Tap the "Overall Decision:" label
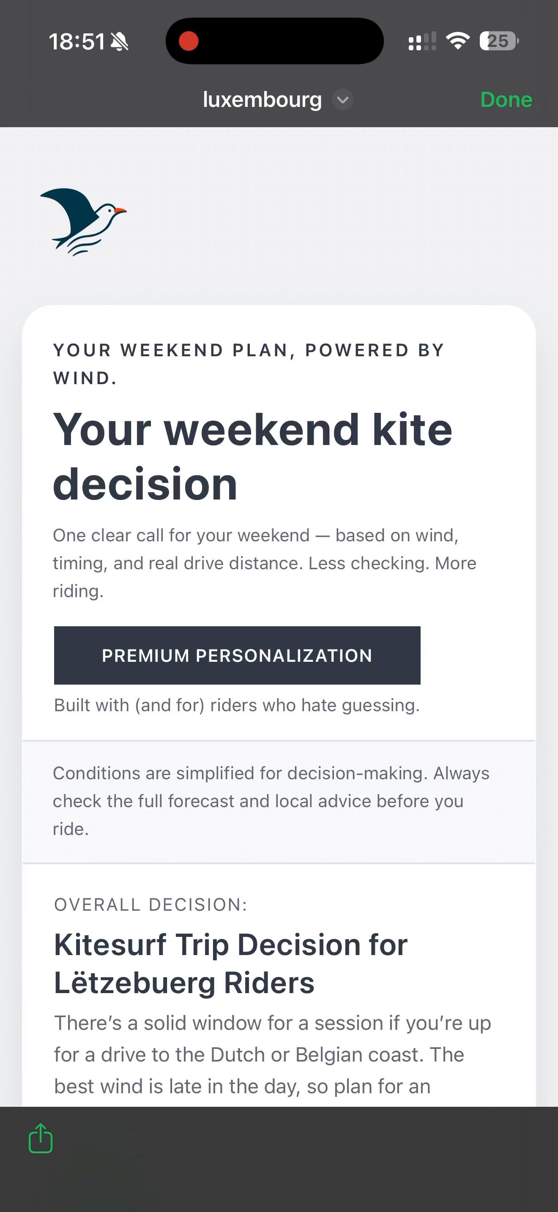Viewport: 558px width, 1212px height. pos(150,904)
